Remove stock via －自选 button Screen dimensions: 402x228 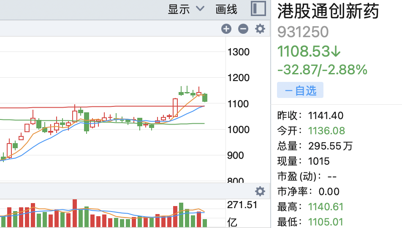(x=300, y=90)
